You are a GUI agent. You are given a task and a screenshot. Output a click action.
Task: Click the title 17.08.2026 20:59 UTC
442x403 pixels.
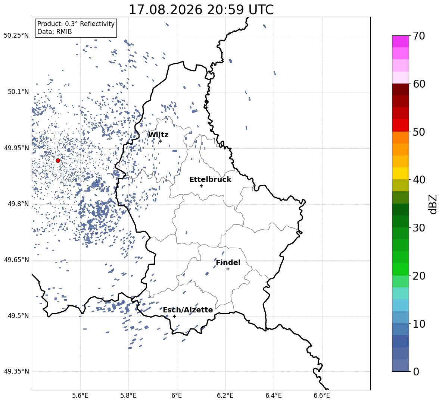coord(201,10)
